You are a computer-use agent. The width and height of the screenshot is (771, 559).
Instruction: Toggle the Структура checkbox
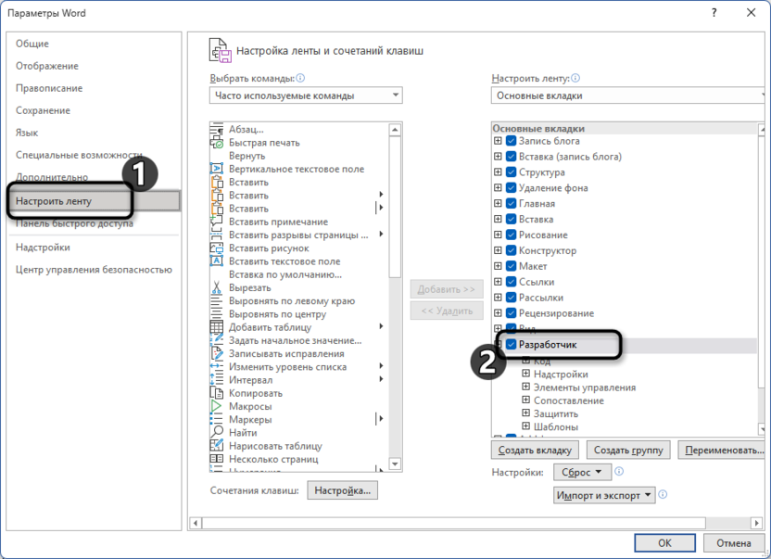(x=511, y=172)
